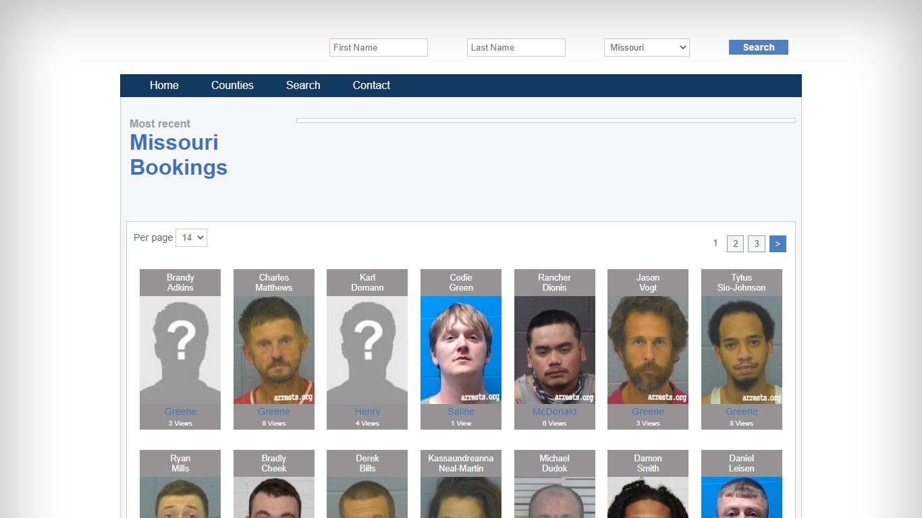The height and width of the screenshot is (518, 922).
Task: Open Damon Smith mugshot
Action: (x=648, y=498)
